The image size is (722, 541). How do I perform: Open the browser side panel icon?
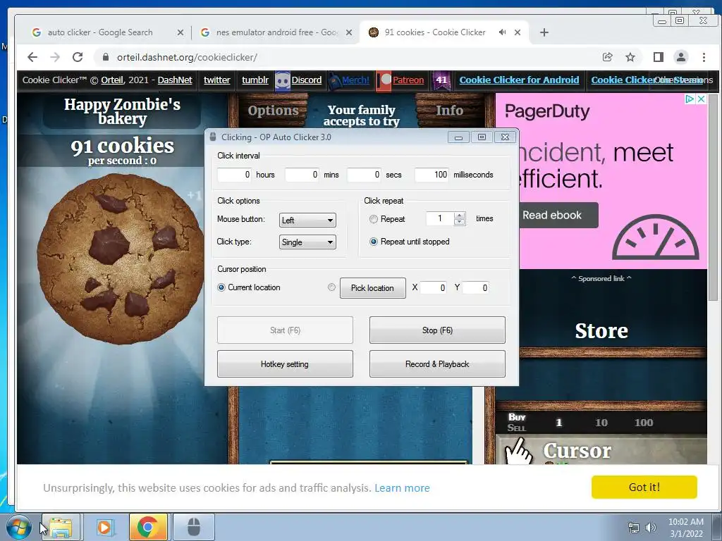coord(658,57)
